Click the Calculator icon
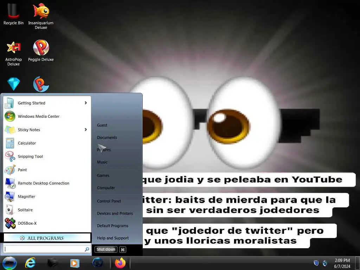 coord(10,143)
